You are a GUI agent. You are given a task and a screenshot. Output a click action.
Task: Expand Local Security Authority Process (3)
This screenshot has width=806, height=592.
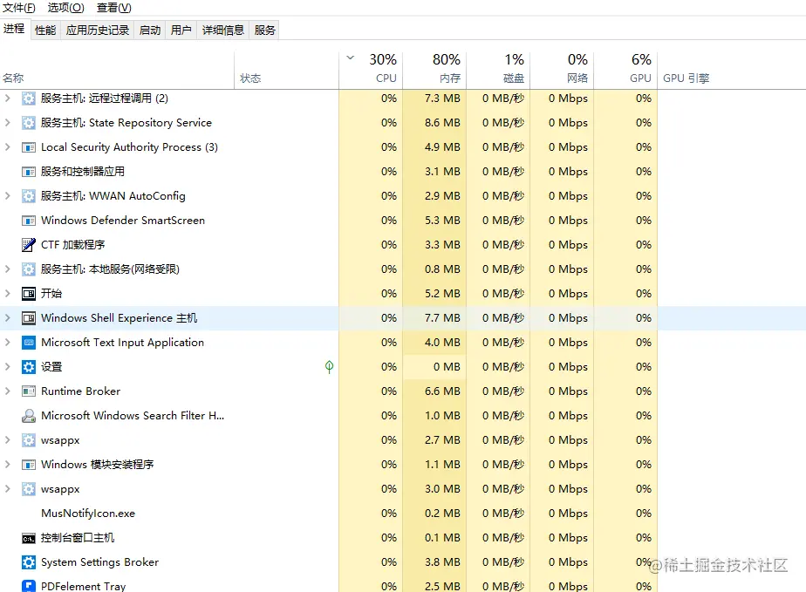pos(7,147)
